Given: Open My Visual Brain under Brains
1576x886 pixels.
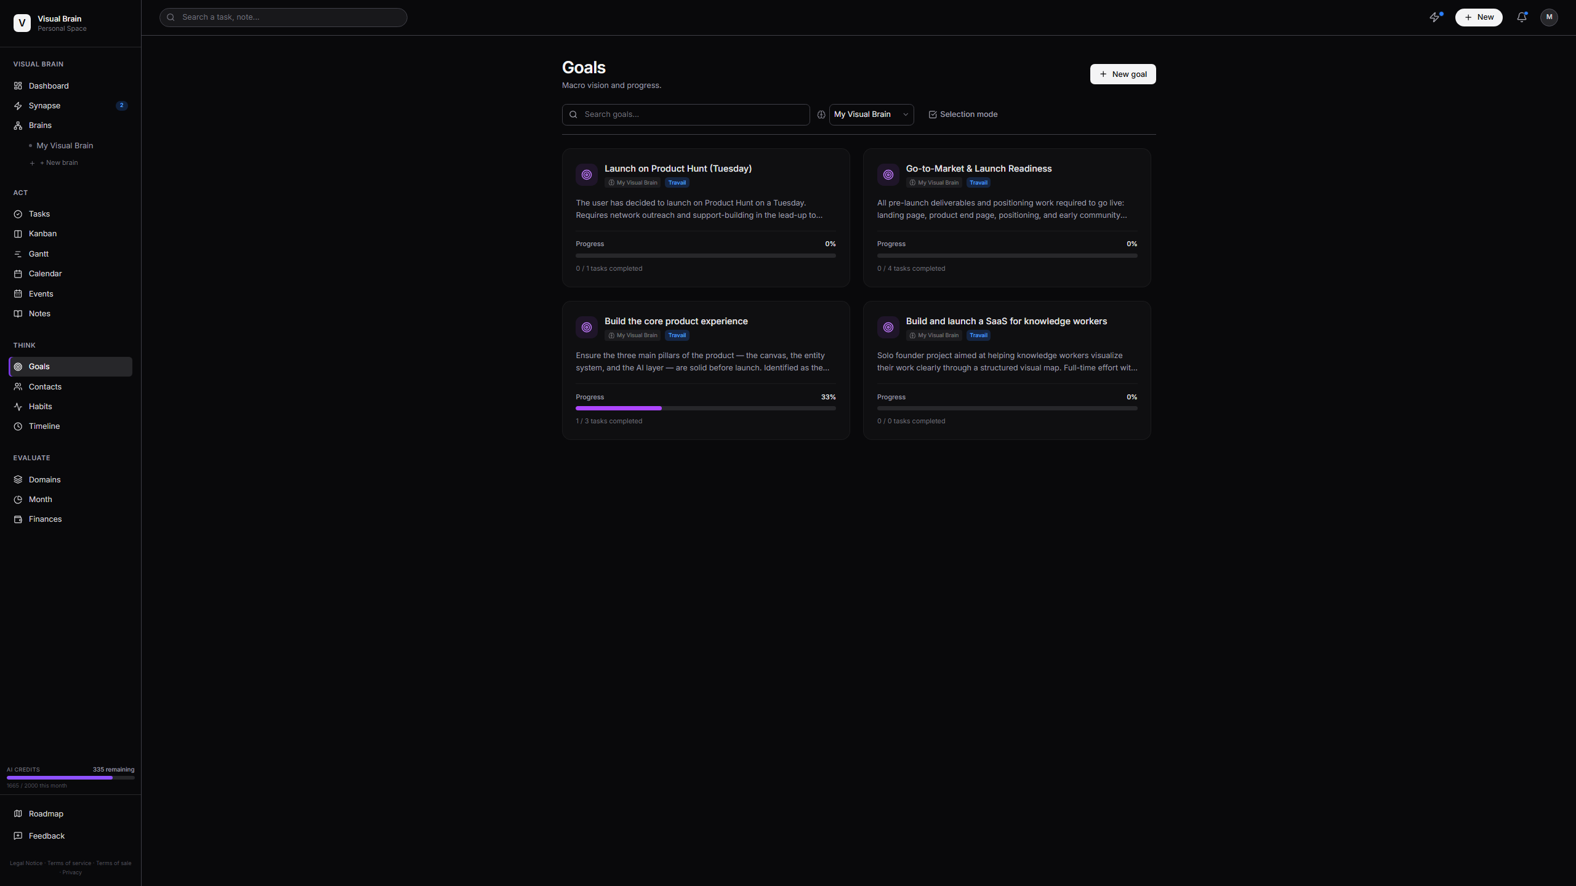Looking at the screenshot, I should point(65,146).
